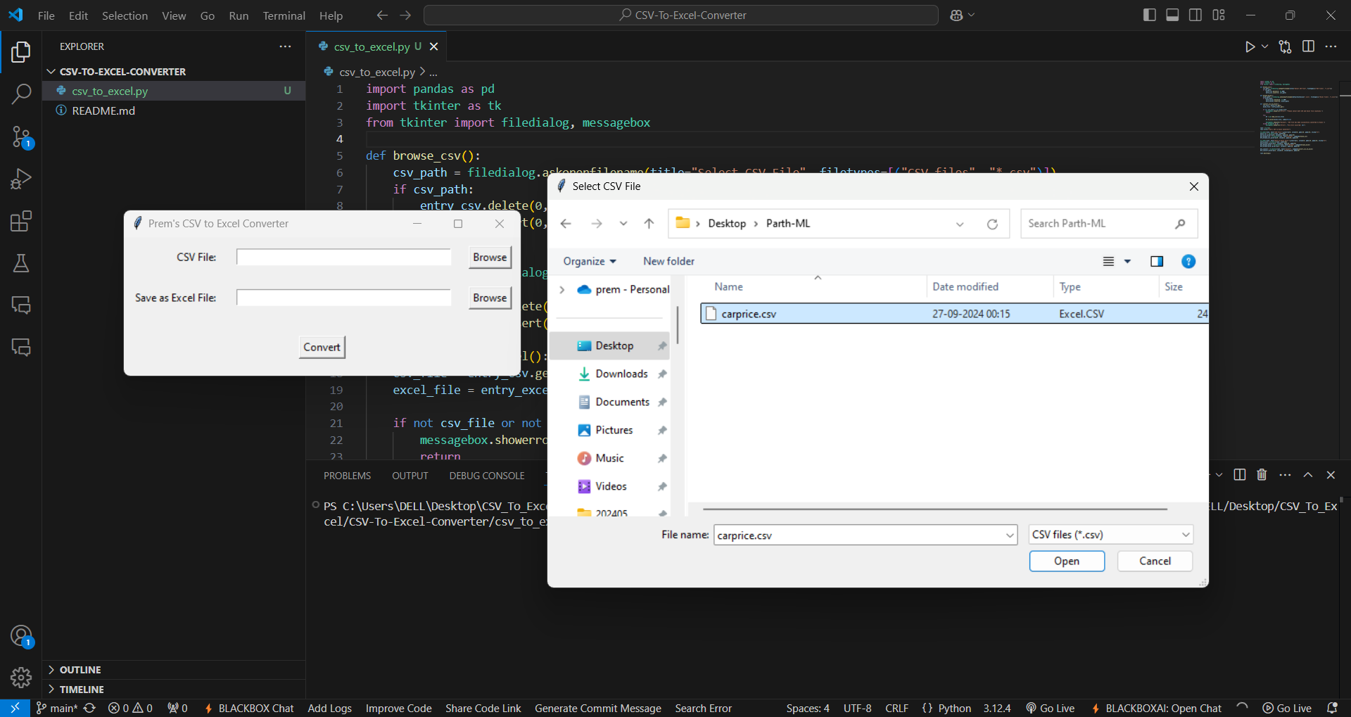
Task: Open the Testing flask view
Action: click(x=21, y=263)
